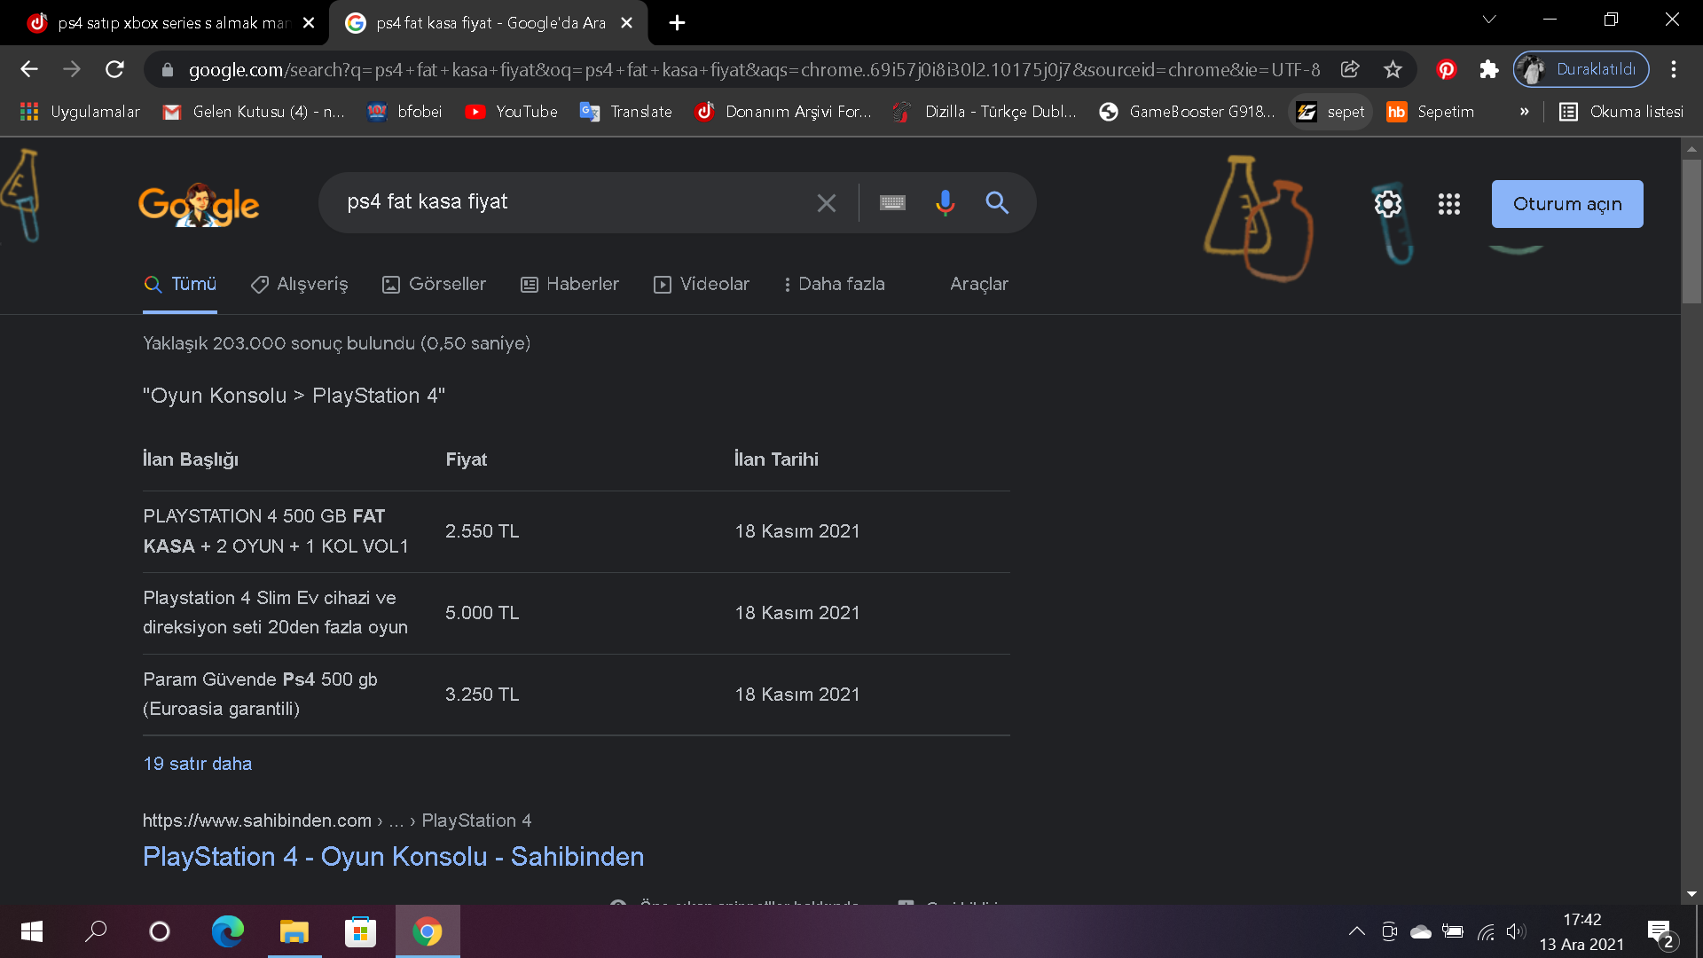Image resolution: width=1703 pixels, height=958 pixels.
Task: Expand the hidden bookmarks overflow chevron
Action: point(1525,112)
